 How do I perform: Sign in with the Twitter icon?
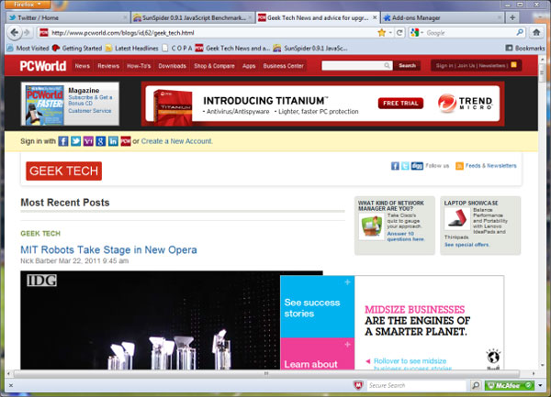pyautogui.click(x=75, y=141)
